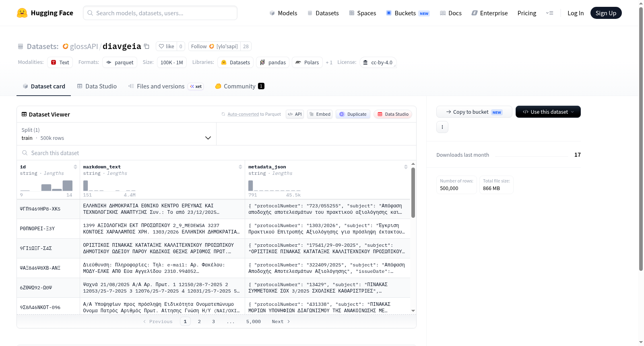Image resolution: width=644 pixels, height=346 pixels.
Task: Follow the glossAPI organization
Action: (215, 47)
